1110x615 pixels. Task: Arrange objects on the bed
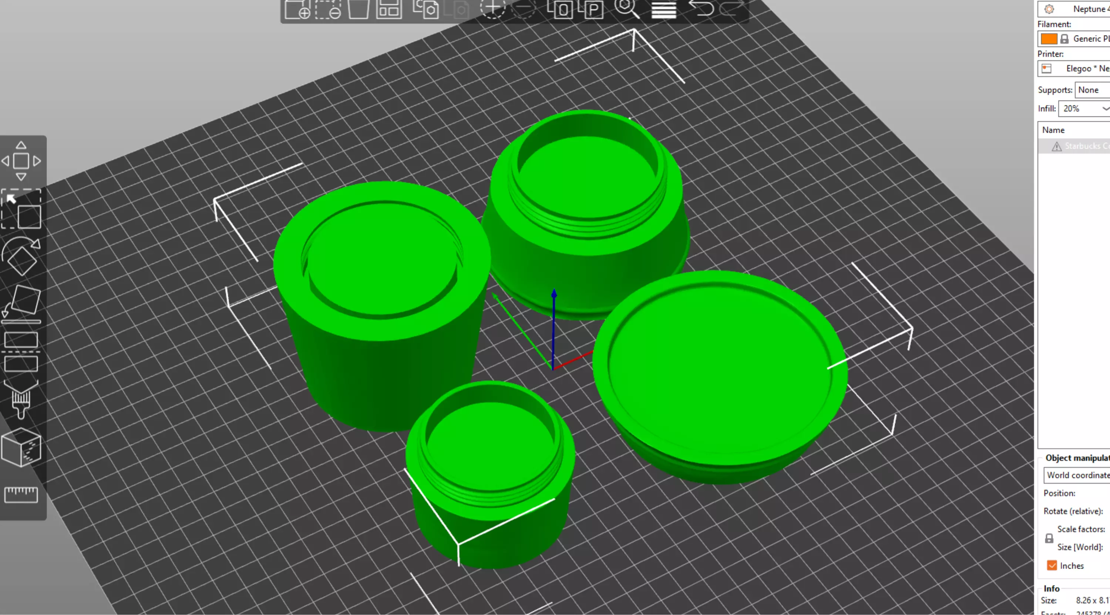[388, 9]
